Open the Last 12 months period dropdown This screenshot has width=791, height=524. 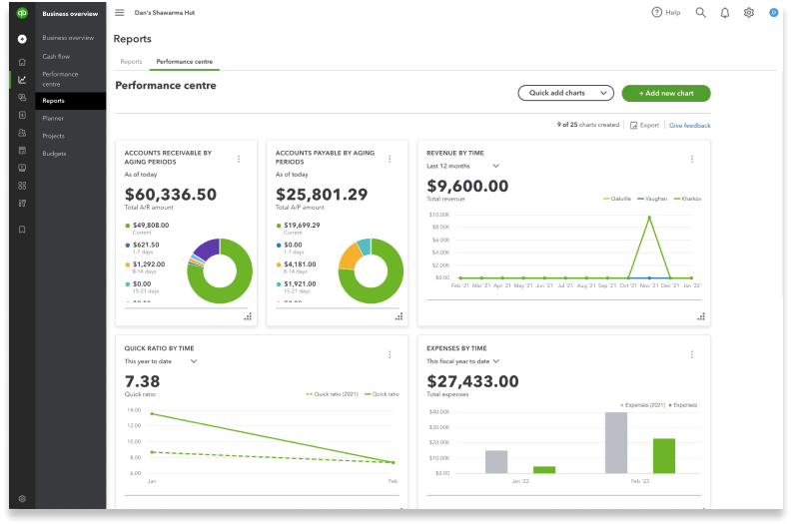[462, 166]
